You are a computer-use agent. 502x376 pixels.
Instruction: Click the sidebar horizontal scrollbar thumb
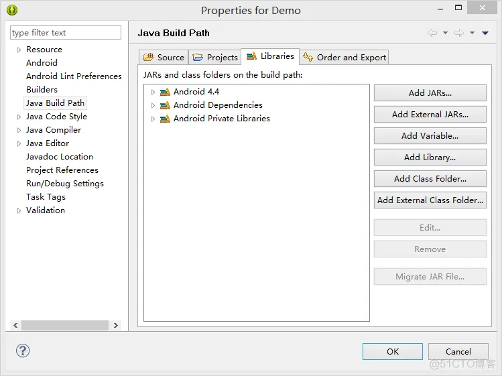coord(65,325)
